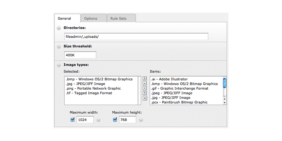The width and height of the screenshot is (282, 141).
Task: Select .png - Portable Network Graphic entry
Action: tap(93, 89)
